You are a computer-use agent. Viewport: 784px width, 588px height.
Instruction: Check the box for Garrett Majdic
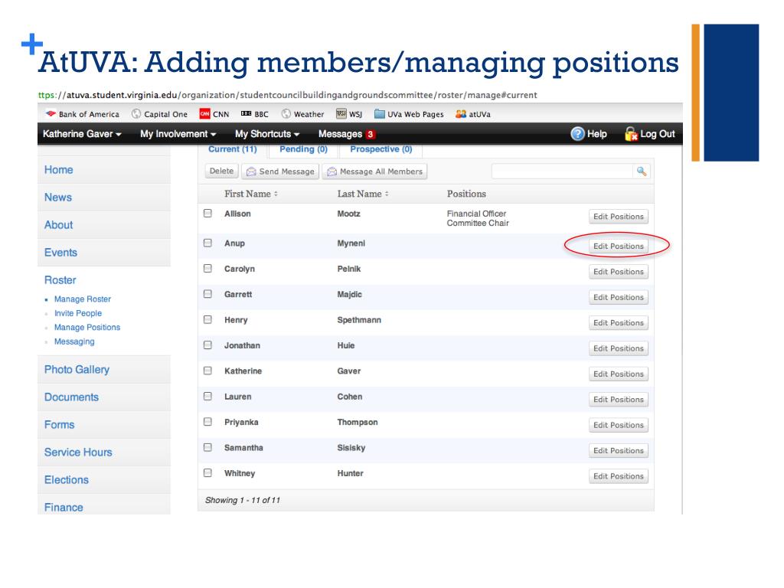pyautogui.click(x=208, y=294)
